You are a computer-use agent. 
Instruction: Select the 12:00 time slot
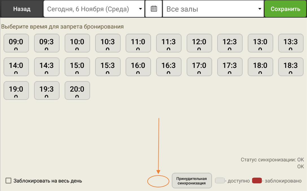[199, 43]
